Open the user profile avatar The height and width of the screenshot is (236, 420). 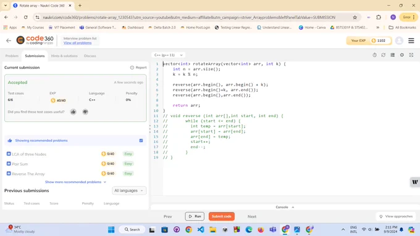pos(399,41)
